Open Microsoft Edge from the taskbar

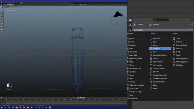coord(13,107)
